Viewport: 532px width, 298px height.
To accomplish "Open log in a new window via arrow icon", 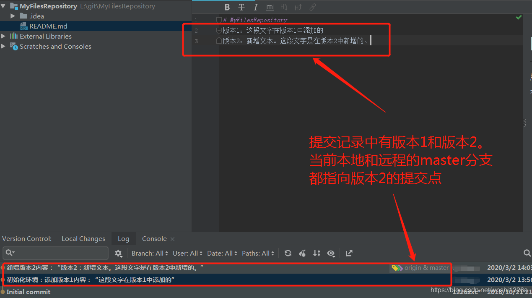I will [x=349, y=253].
